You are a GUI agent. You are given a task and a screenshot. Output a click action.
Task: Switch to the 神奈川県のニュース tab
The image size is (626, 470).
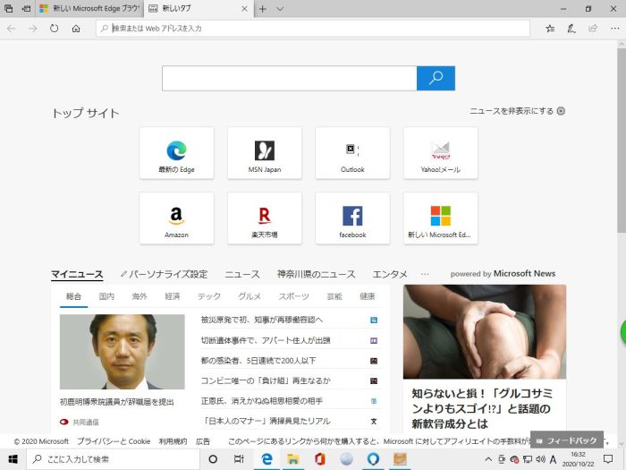[x=316, y=274]
